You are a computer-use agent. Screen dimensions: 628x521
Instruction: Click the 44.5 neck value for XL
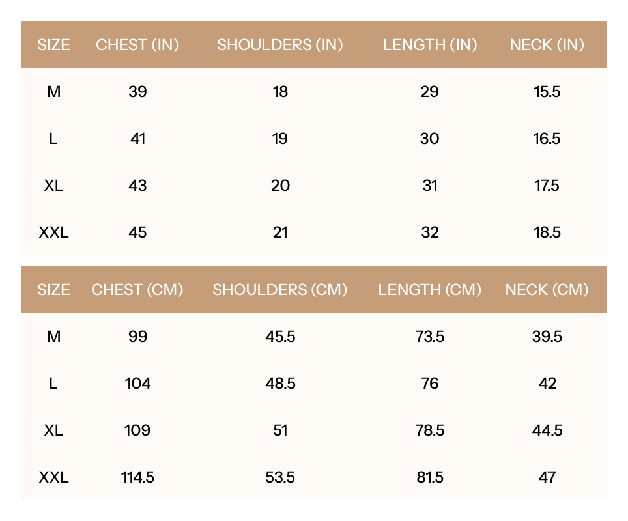tap(547, 430)
